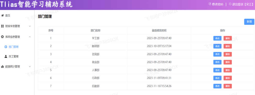Click the 教研部 name cell
255x95 pixels.
click(x=95, y=46)
